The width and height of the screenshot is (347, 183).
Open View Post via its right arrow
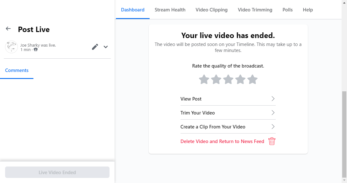tap(273, 99)
